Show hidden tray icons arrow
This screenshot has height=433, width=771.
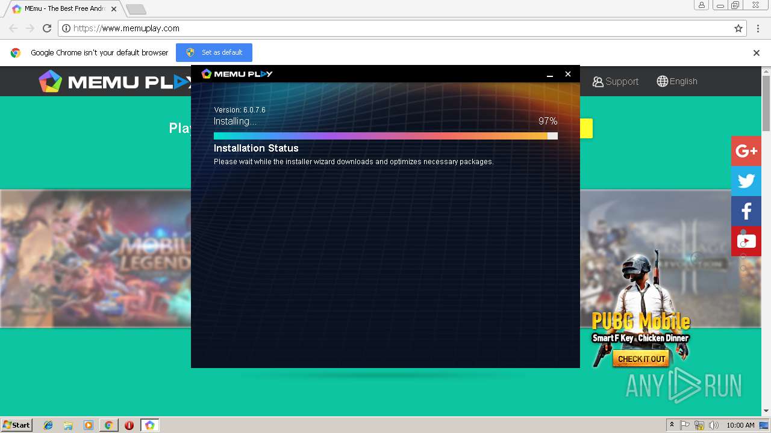(672, 425)
